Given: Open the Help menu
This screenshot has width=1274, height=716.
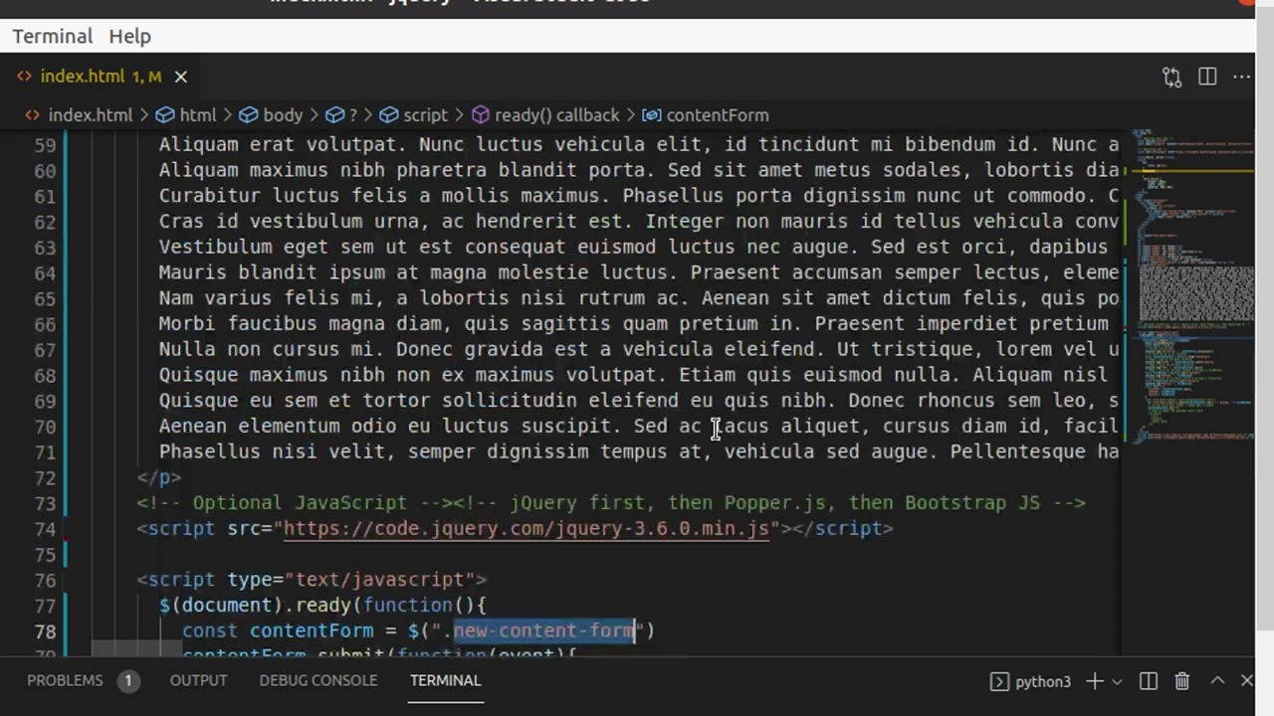Looking at the screenshot, I should click(x=129, y=36).
